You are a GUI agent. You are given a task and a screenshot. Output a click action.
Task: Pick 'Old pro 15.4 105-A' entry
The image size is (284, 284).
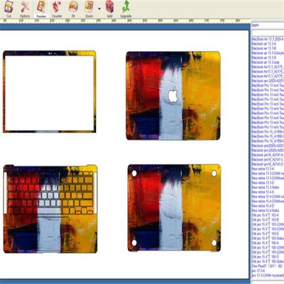pyautogui.click(x=265, y=243)
